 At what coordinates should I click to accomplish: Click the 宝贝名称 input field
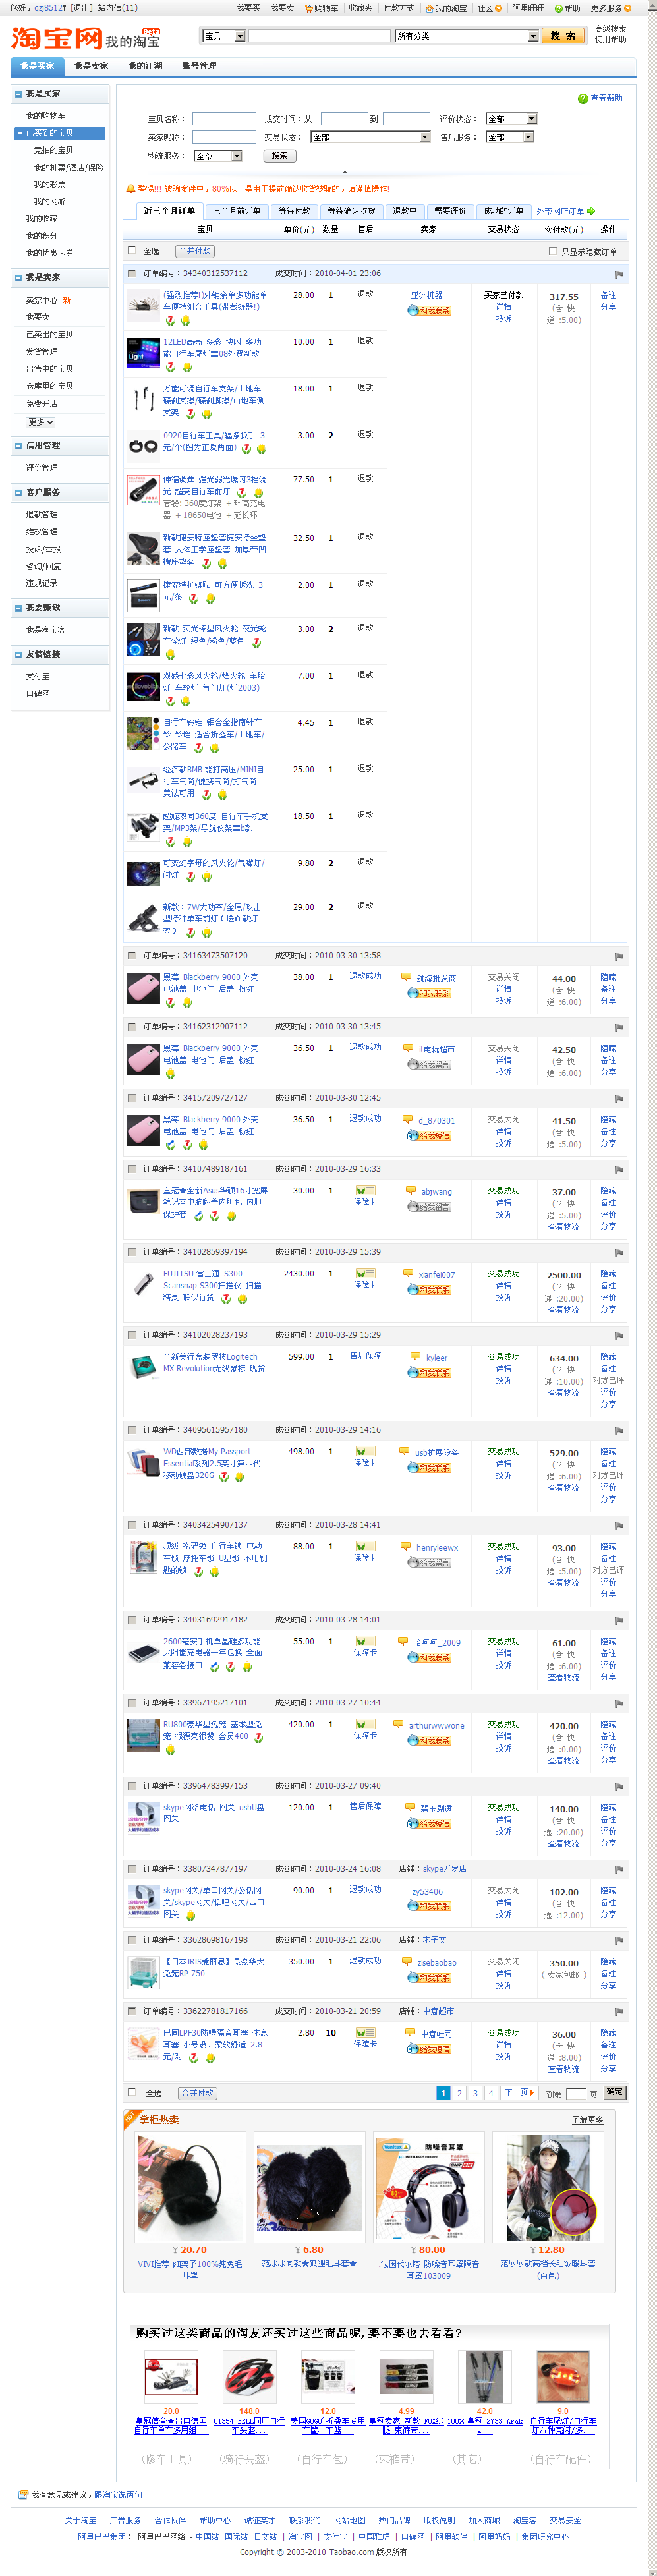click(224, 118)
